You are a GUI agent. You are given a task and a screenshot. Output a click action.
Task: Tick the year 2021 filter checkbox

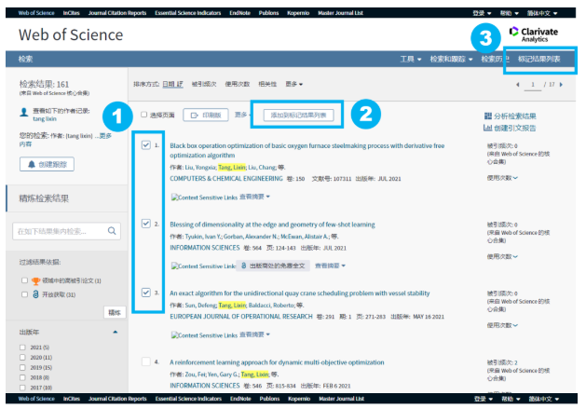coord(22,348)
